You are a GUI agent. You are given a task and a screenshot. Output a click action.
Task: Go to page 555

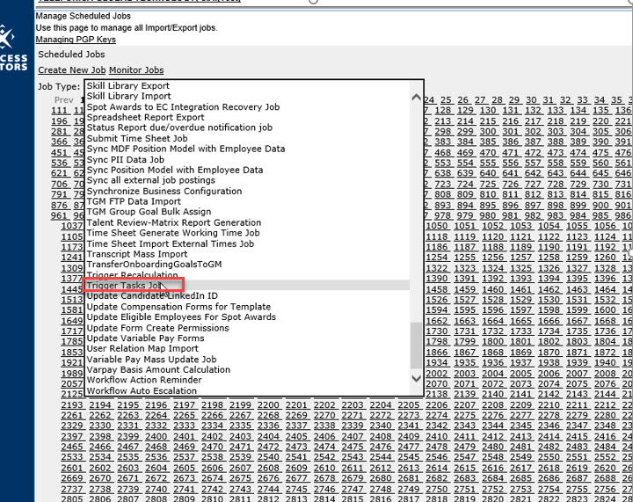point(488,163)
